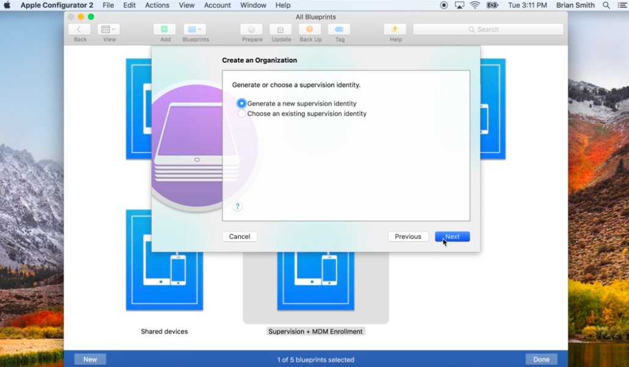Open the View mode dropdown

(x=108, y=29)
